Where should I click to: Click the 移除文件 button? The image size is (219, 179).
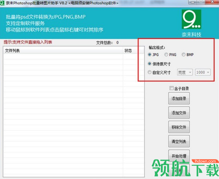click(179, 127)
